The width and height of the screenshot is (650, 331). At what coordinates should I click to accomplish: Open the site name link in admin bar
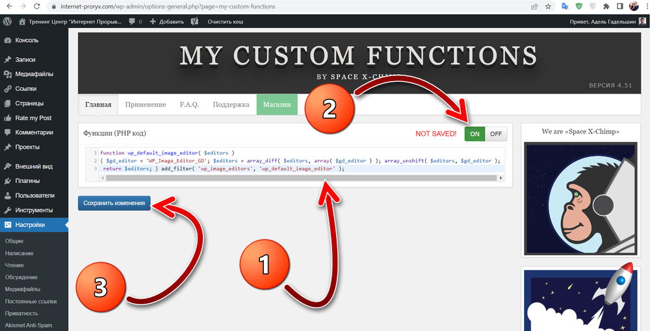(70, 21)
